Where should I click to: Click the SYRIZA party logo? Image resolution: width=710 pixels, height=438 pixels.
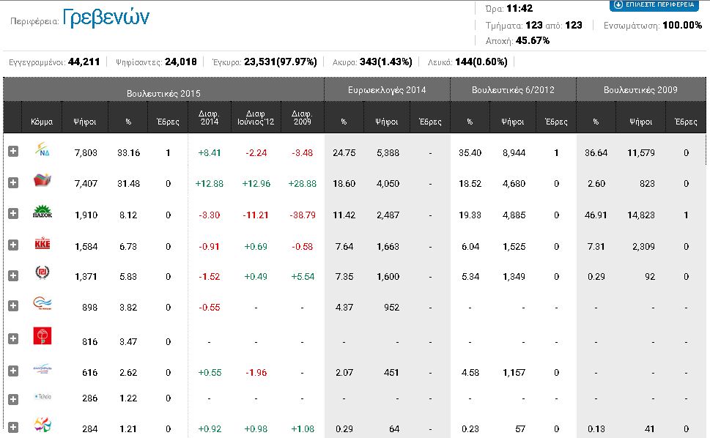42,182
